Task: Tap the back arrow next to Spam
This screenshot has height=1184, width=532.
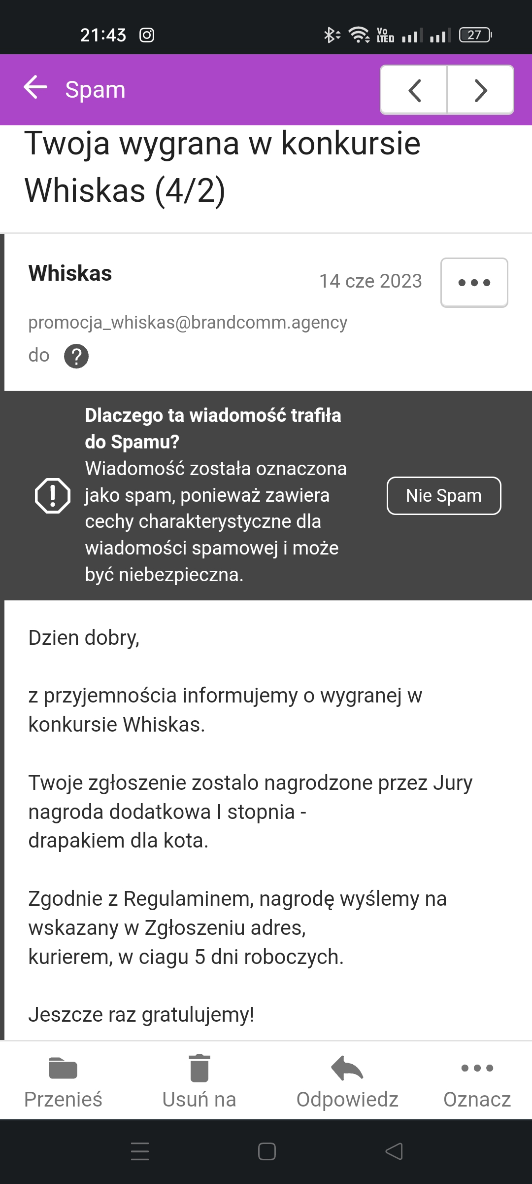Action: 35,88
